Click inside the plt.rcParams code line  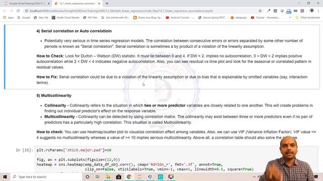tap(74, 150)
